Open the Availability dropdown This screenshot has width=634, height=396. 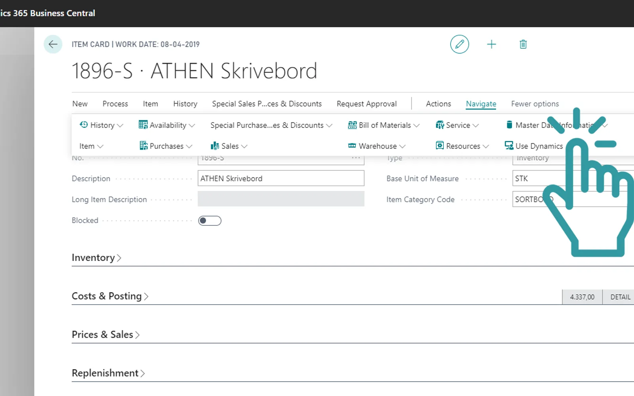coord(167,125)
